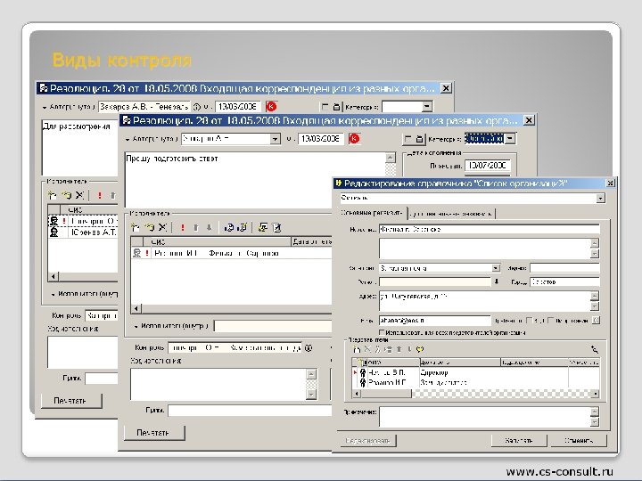Screen dimensions: 642x481
Task: Click round icon after author field, back window
Action: pyautogui.click(x=196, y=107)
